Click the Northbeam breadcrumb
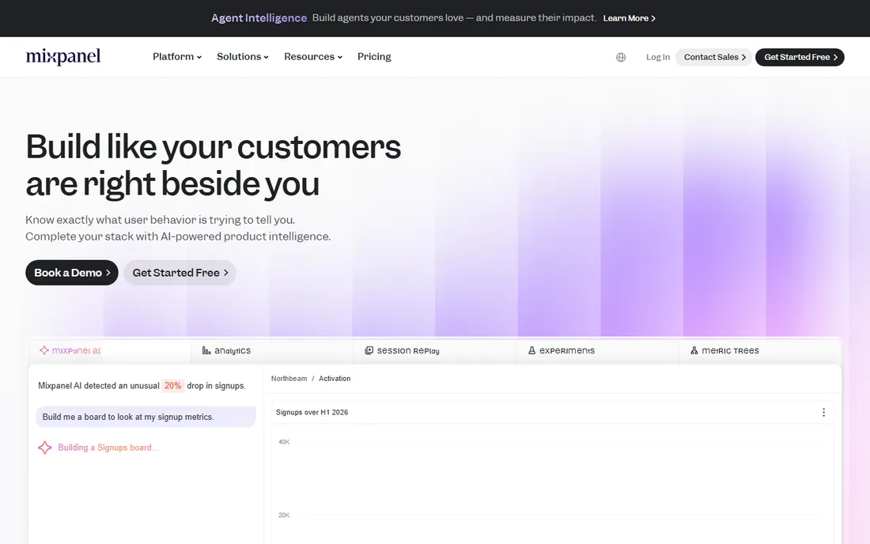Viewport: 870px width, 544px height. pyautogui.click(x=289, y=379)
